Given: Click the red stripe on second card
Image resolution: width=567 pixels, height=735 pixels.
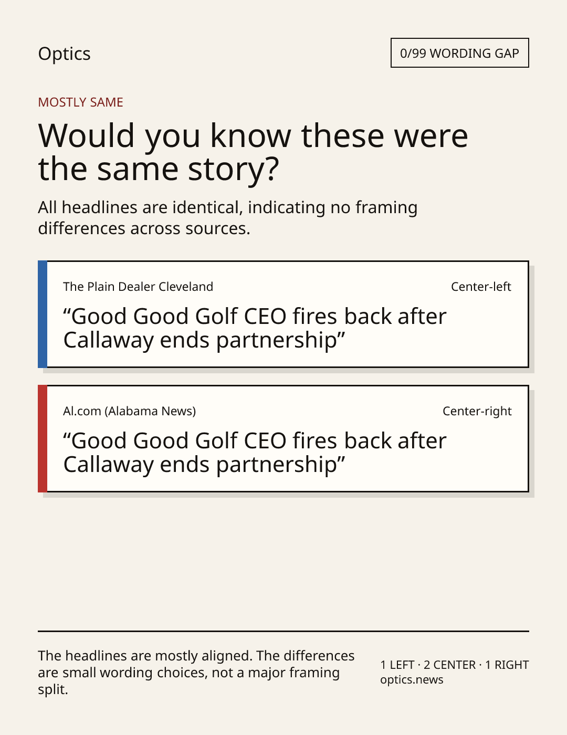Looking at the screenshot, I should [x=43, y=438].
